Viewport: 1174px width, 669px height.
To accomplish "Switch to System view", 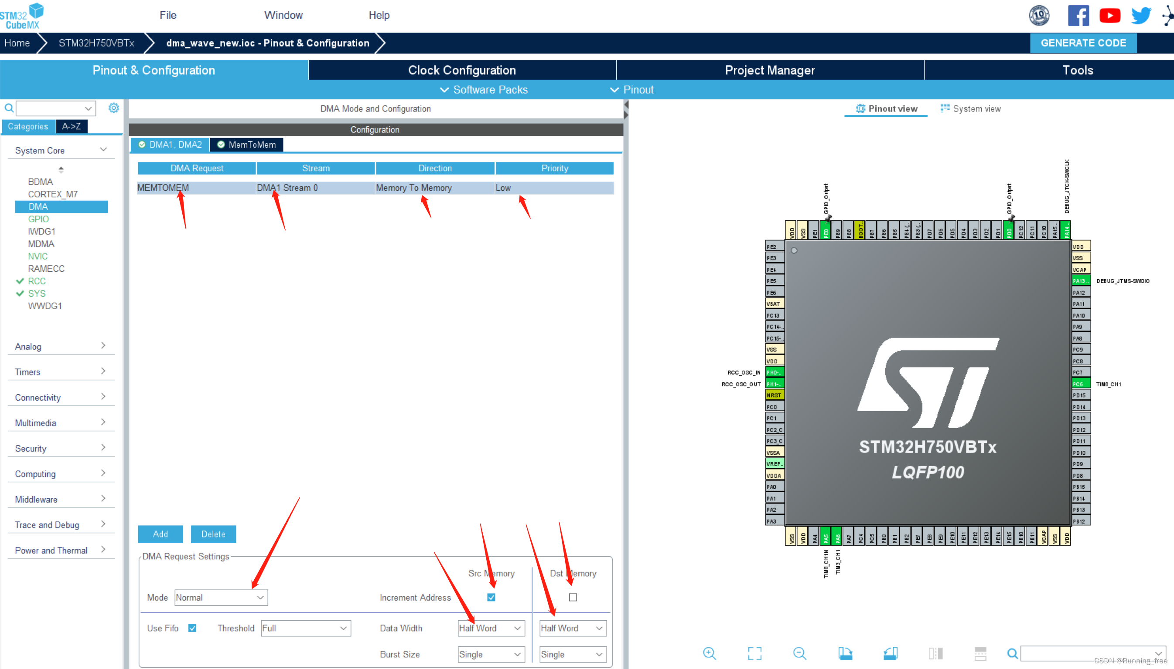I will coord(970,108).
